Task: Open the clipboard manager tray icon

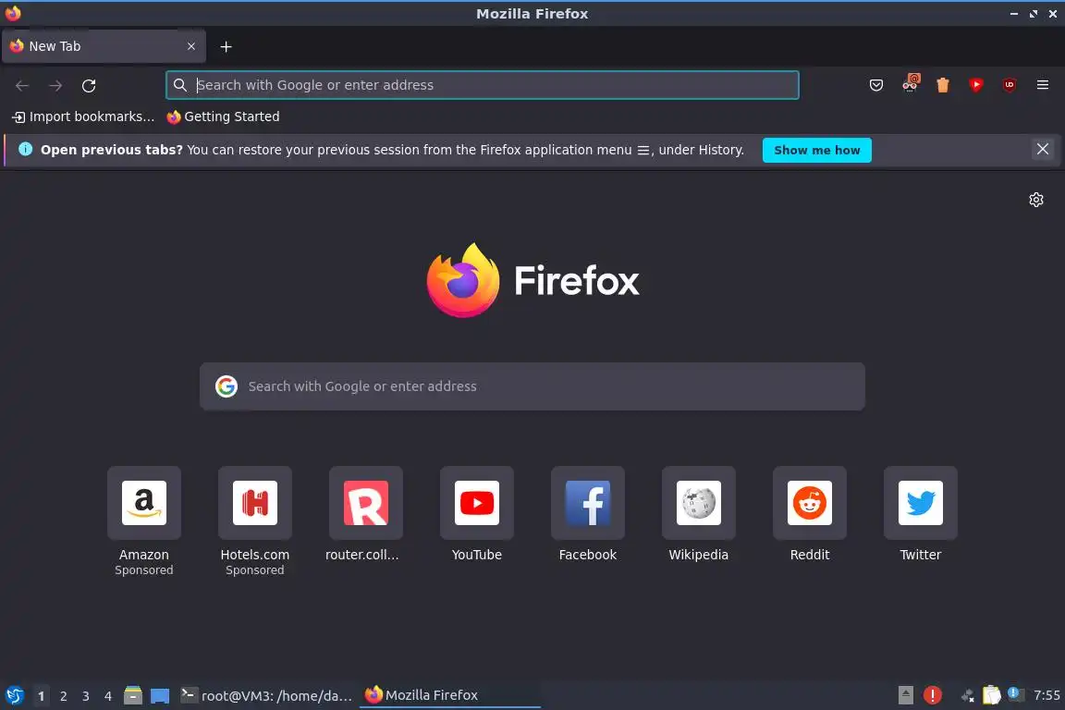Action: [x=992, y=695]
